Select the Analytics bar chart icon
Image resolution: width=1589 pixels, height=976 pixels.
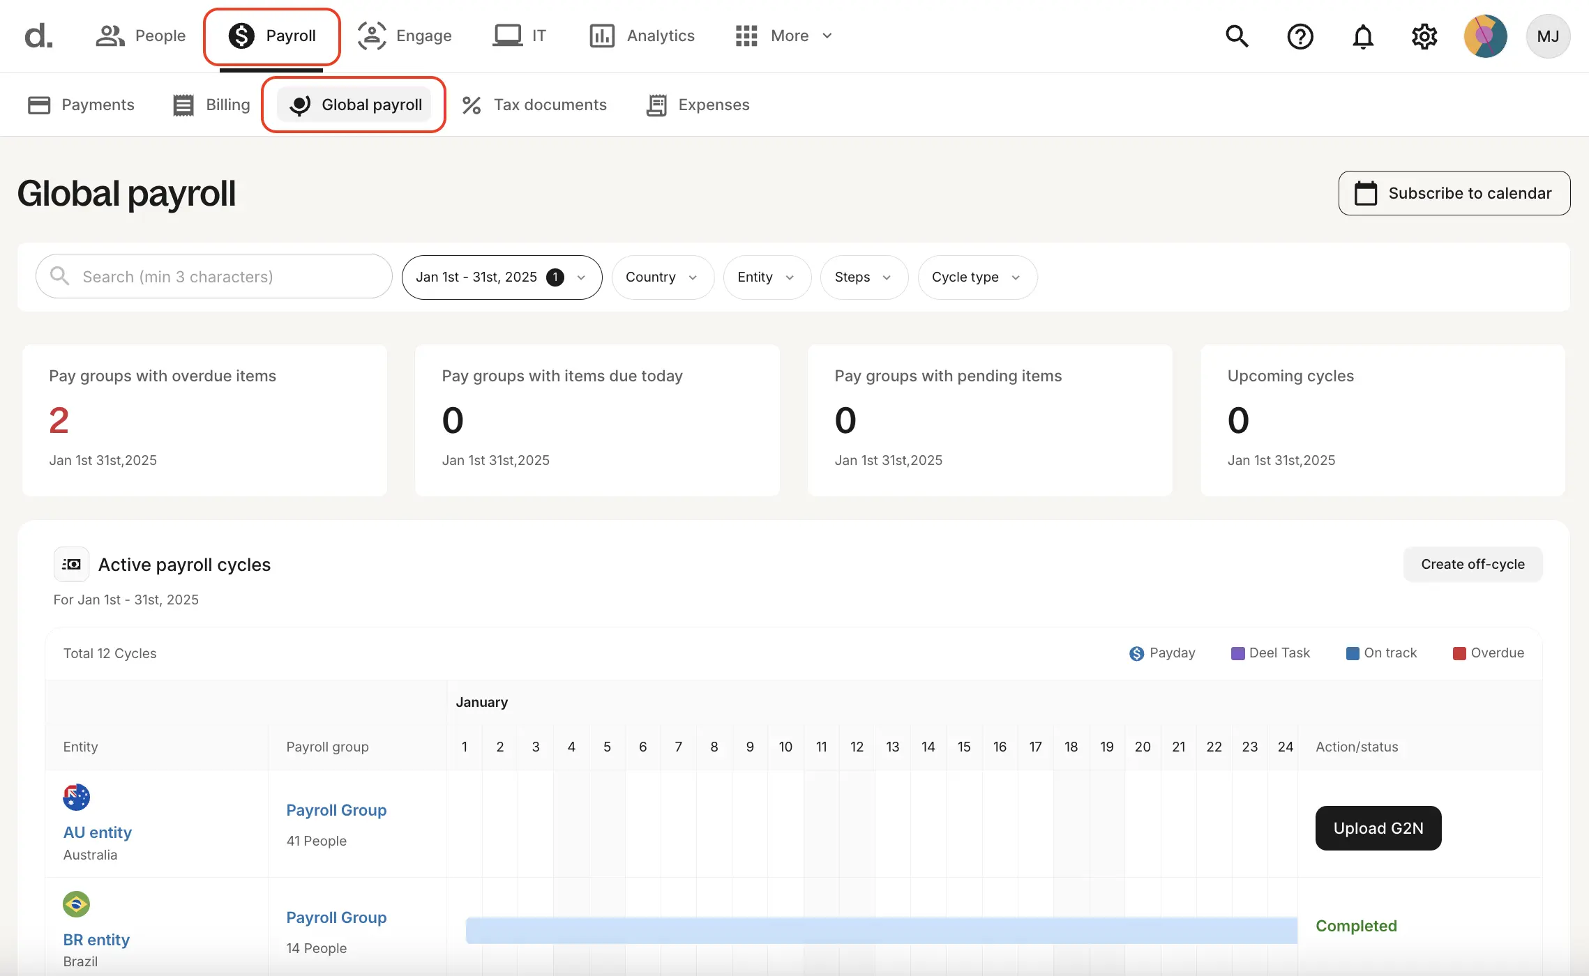click(601, 35)
